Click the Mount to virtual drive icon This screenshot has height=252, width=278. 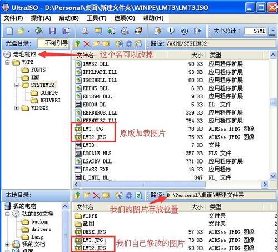(125, 31)
